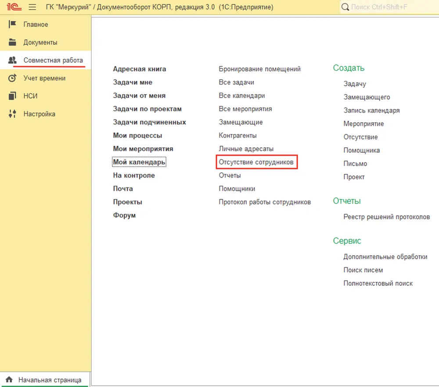The image size is (439, 387).
Task: Open Мои процессы
Action: tap(137, 135)
